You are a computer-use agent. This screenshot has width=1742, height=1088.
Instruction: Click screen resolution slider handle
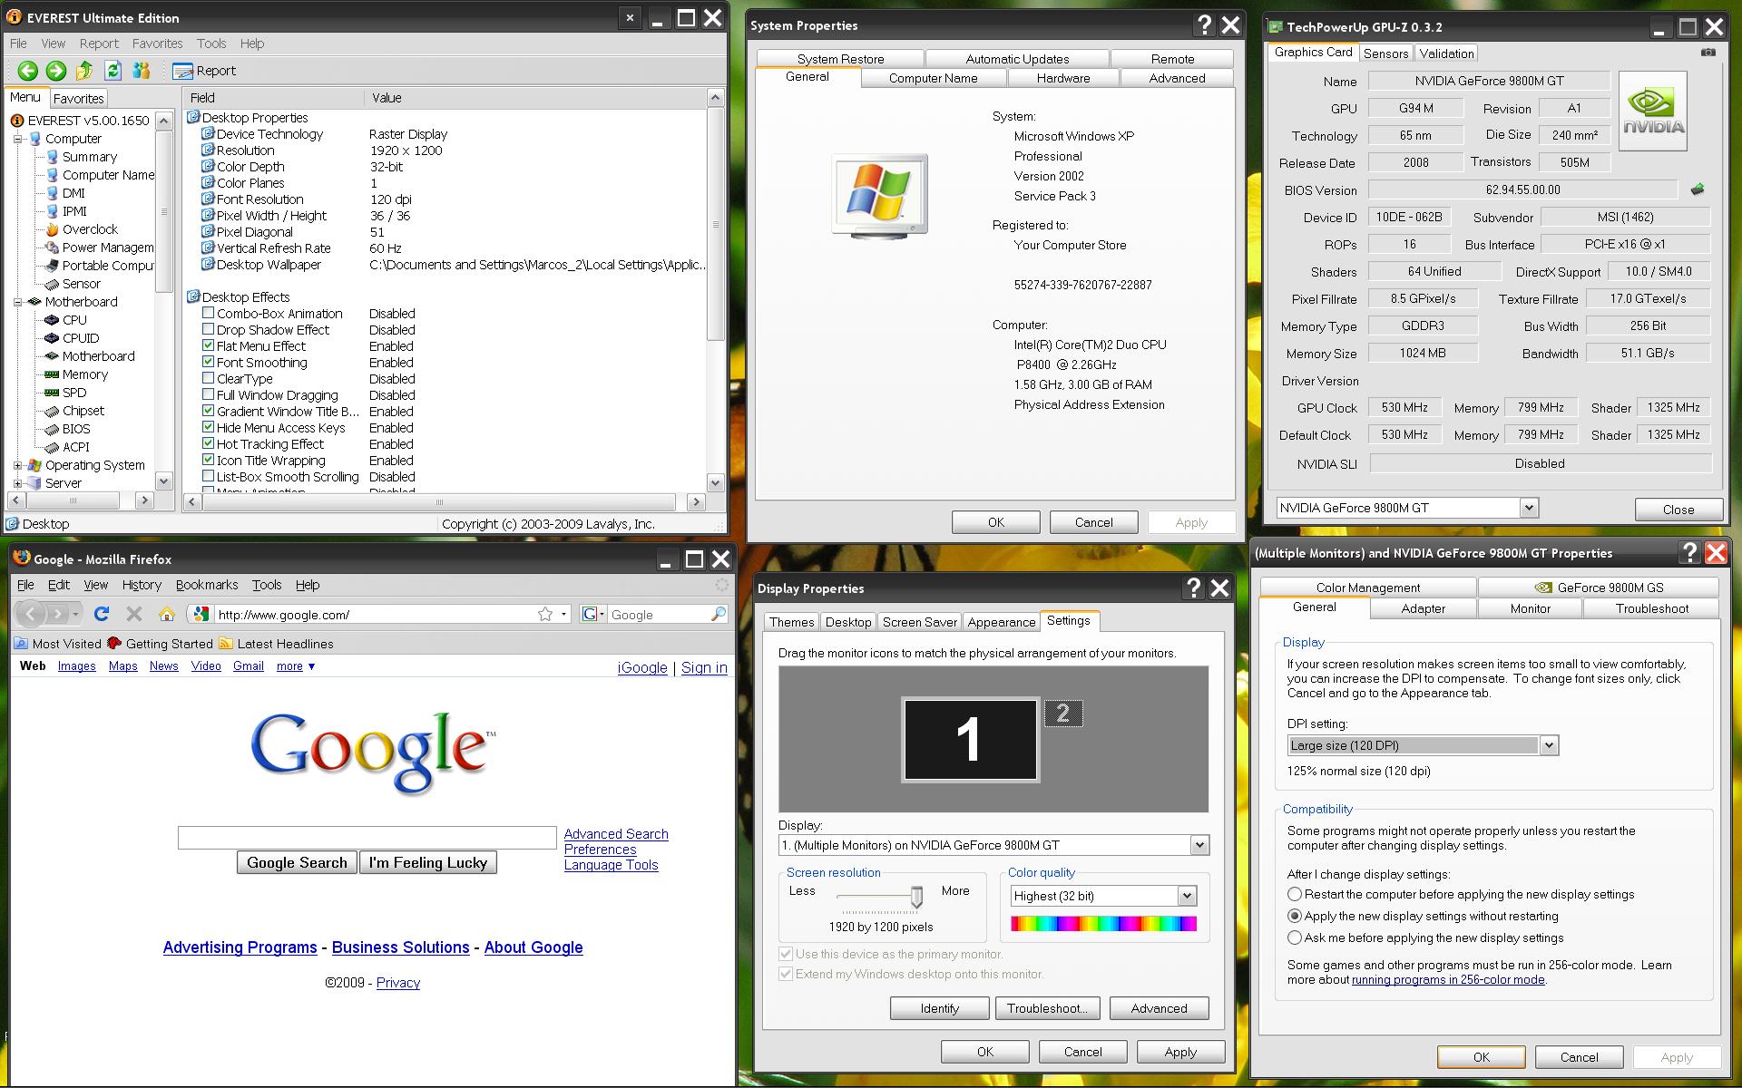point(916,897)
